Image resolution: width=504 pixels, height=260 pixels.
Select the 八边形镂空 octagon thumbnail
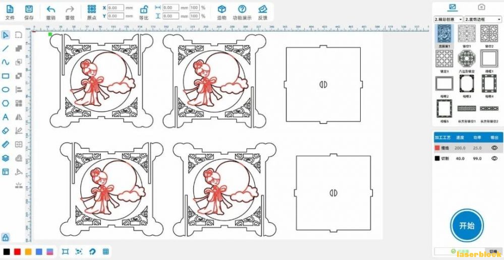[467, 58]
